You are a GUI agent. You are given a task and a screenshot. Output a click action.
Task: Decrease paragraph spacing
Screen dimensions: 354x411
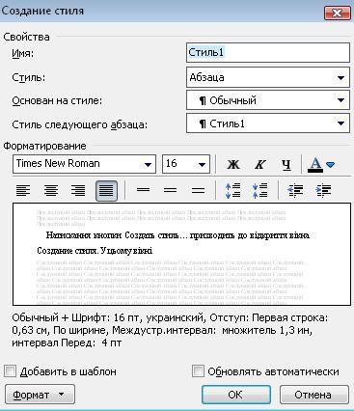click(x=259, y=190)
